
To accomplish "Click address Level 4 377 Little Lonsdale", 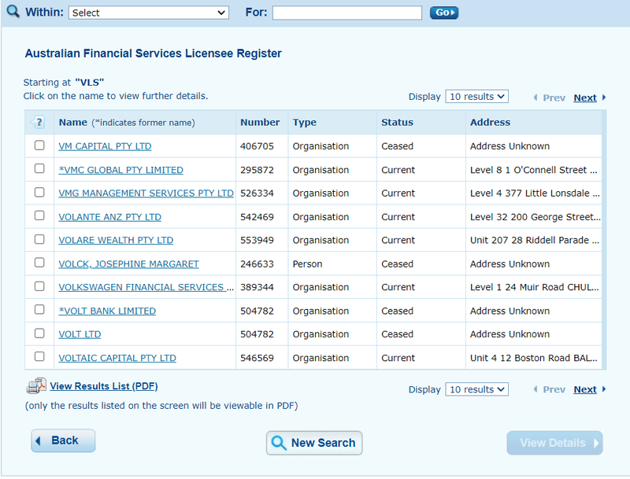I will click(535, 193).
